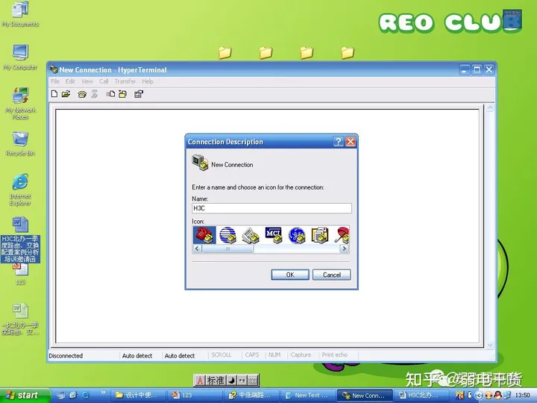This screenshot has width=537, height=403.
Task: Select the 123 document desktop icon
Action: point(20,274)
